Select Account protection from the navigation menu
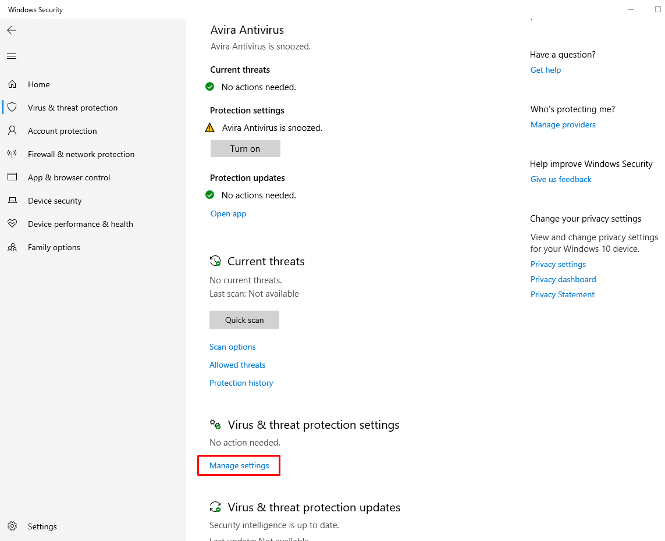The height and width of the screenshot is (541, 665). click(63, 130)
